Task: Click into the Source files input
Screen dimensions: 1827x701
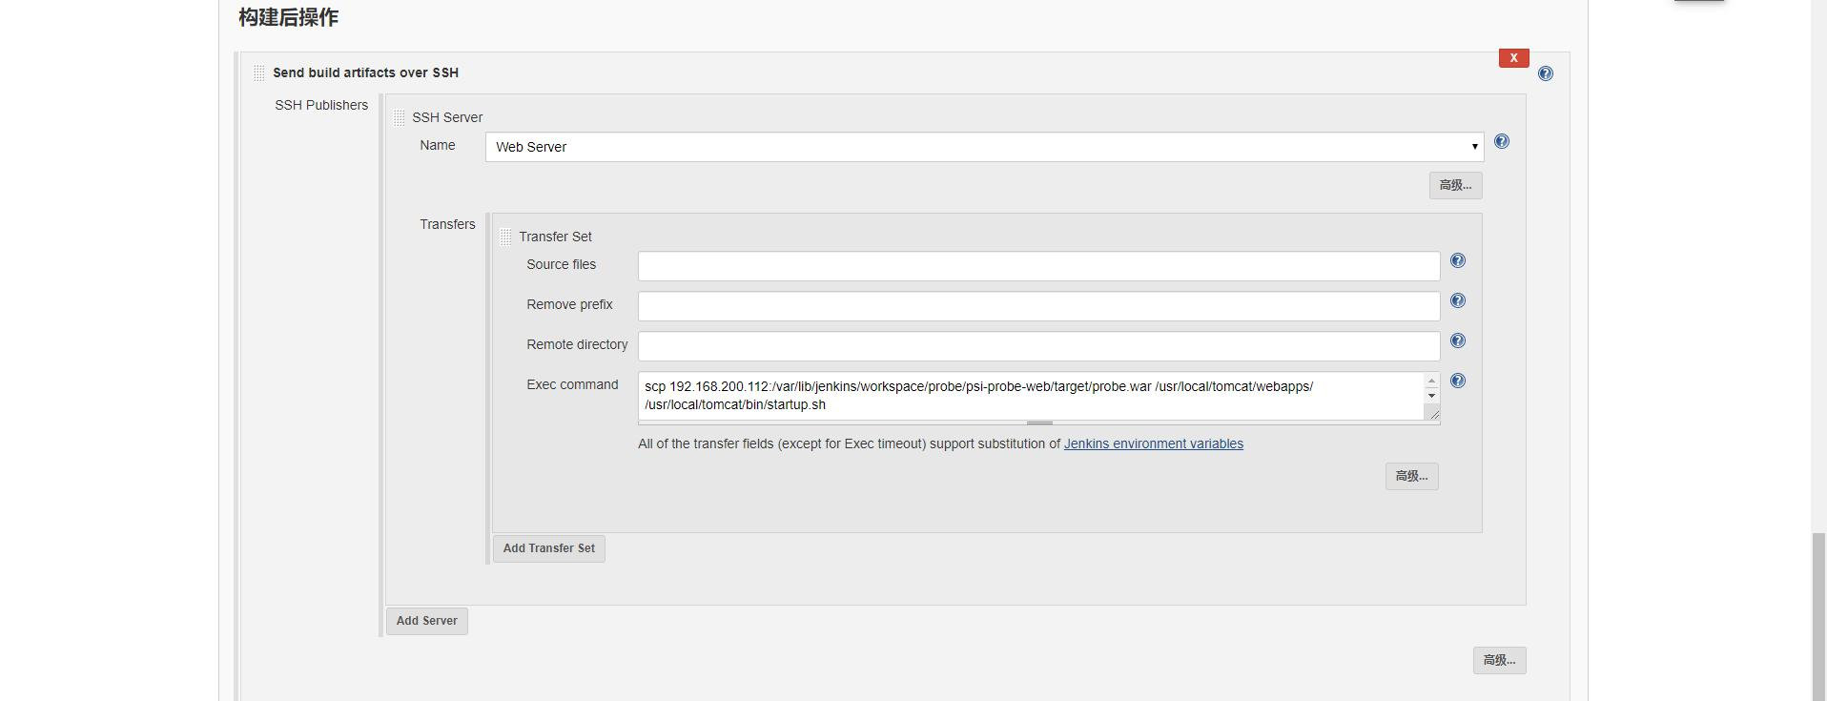Action: tap(1038, 266)
